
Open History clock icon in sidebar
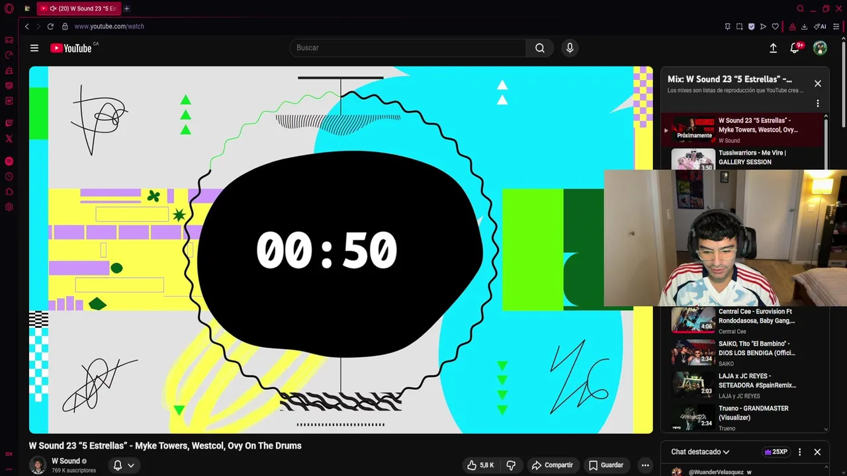click(x=9, y=177)
